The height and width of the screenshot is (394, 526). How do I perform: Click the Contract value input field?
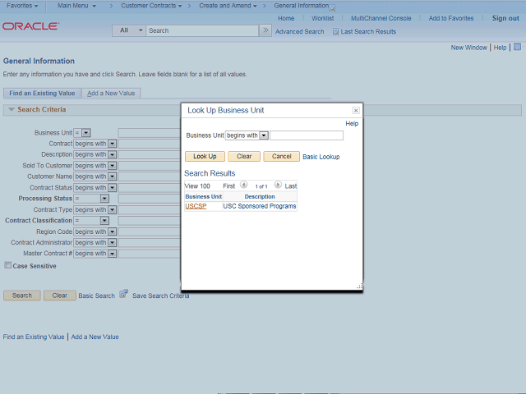(x=150, y=144)
